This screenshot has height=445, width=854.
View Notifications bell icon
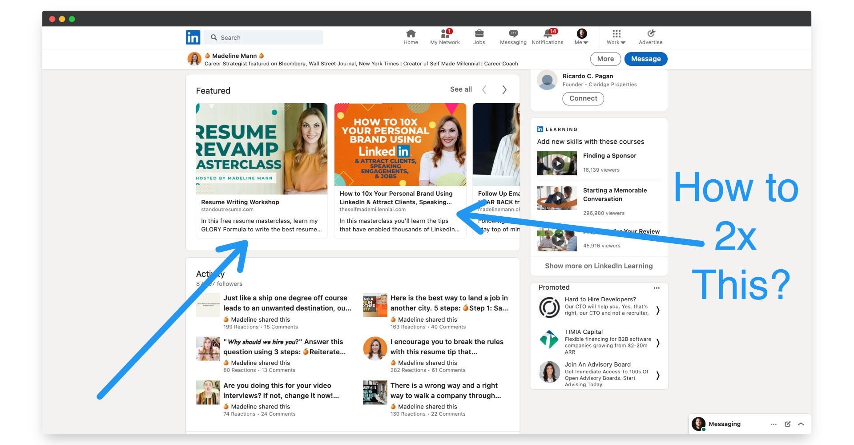(548, 34)
